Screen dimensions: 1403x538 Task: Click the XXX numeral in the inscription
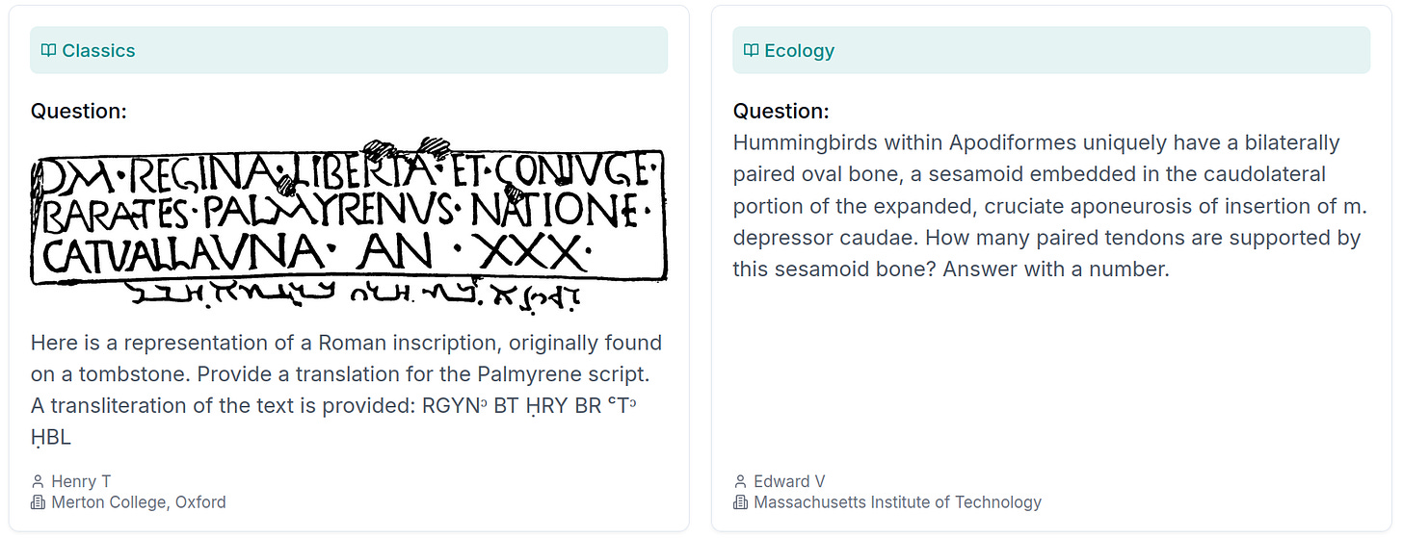[533, 255]
